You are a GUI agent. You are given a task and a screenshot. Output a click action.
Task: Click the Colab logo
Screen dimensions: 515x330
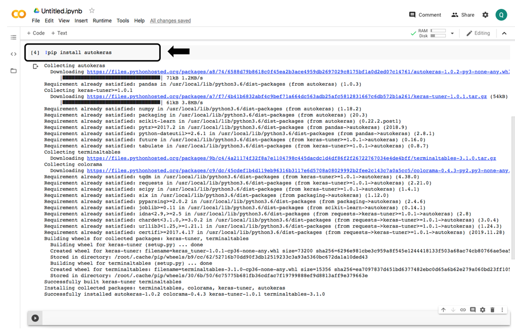[18, 14]
